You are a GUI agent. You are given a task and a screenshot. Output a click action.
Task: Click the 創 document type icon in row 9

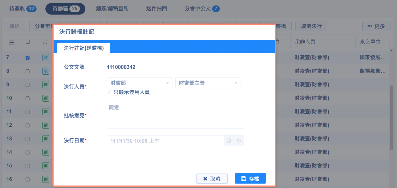pyautogui.click(x=46, y=85)
